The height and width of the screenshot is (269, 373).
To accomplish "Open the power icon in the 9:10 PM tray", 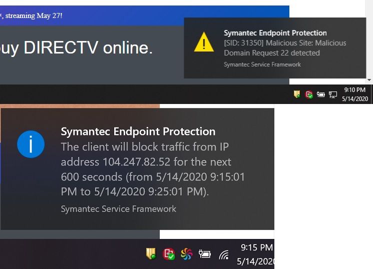I will pos(320,94).
